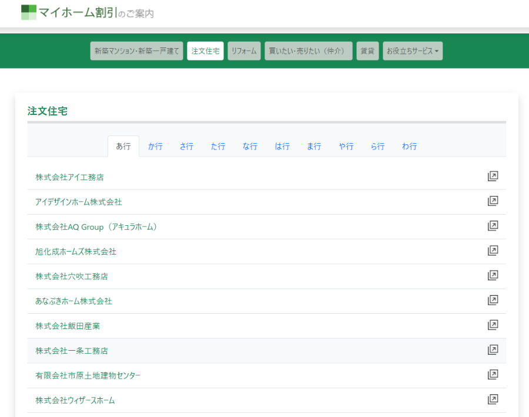Switch to the わ行 tab
529x417 pixels.
(x=410, y=147)
